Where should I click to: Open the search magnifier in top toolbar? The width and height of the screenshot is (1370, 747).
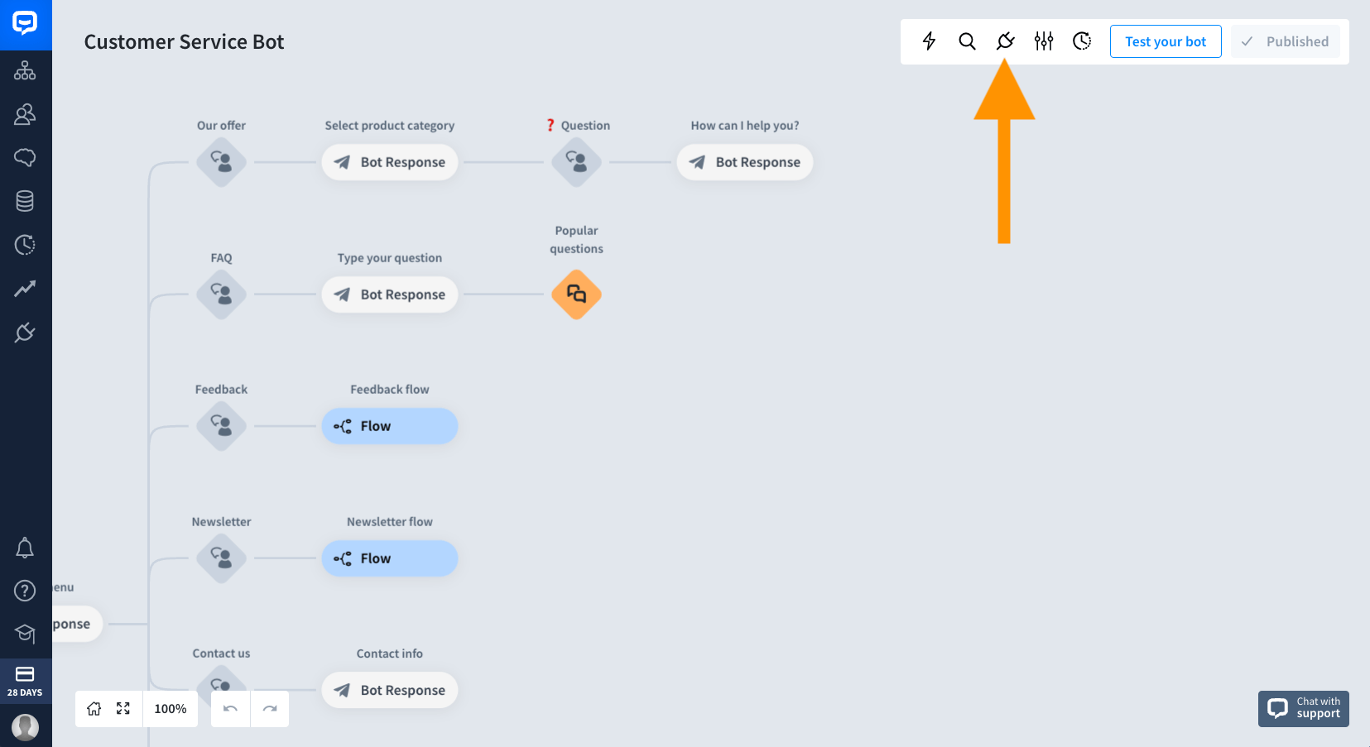[x=967, y=41]
